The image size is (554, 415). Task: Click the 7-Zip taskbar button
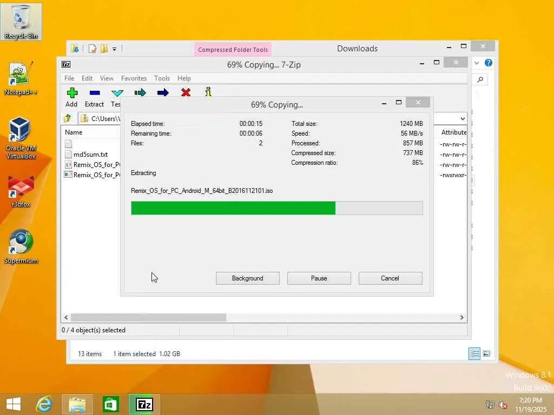144,404
